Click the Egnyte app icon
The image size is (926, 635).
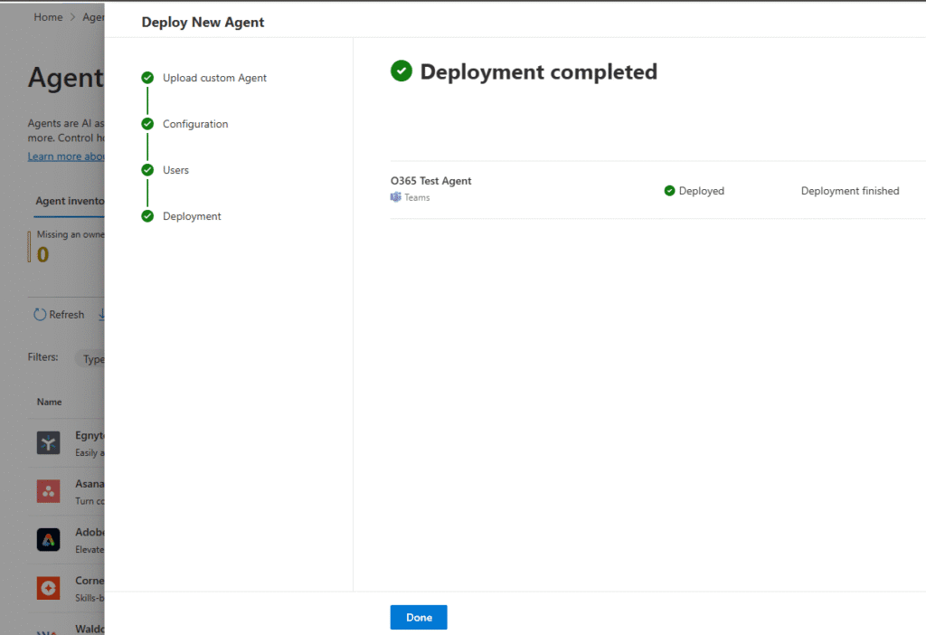click(48, 442)
